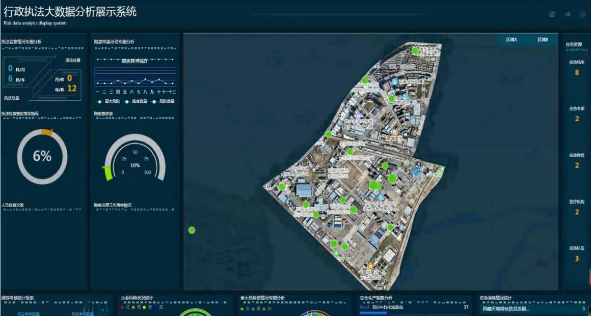The image size is (591, 316).
Task: Click the 6% donut progress chart
Action: click(42, 156)
